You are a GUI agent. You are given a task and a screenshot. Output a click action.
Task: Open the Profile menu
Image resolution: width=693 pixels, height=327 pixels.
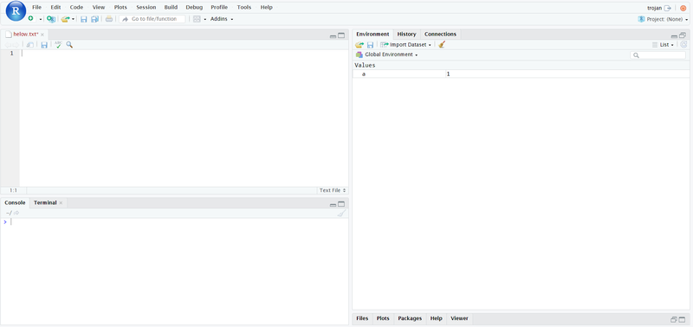coord(219,8)
